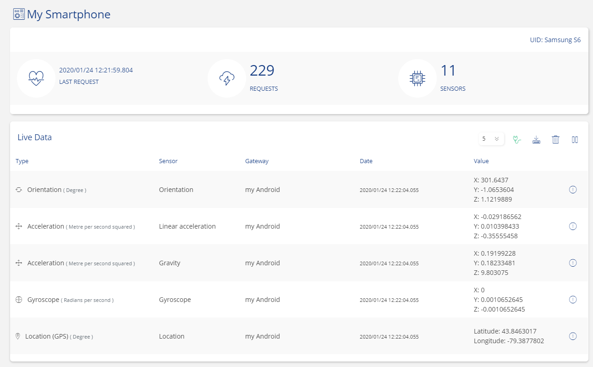Click the Gyroscope type label with unit
593x367 pixels.
(x=71, y=300)
